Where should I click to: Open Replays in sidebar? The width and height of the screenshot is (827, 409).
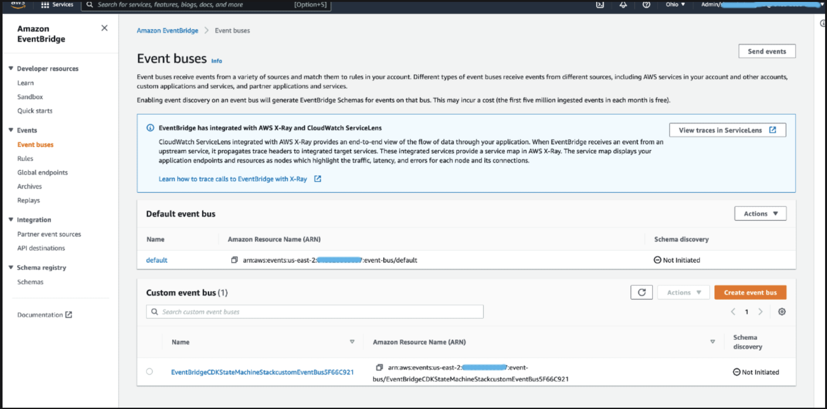point(29,200)
